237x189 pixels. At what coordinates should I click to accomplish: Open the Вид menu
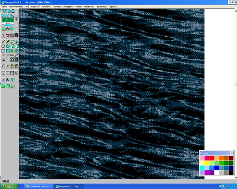pos(27,7)
